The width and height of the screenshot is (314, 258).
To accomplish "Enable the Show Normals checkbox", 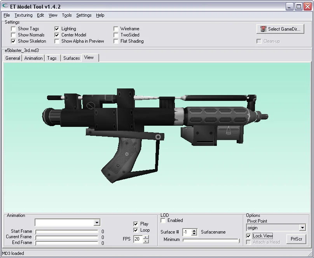I will click(13, 35).
